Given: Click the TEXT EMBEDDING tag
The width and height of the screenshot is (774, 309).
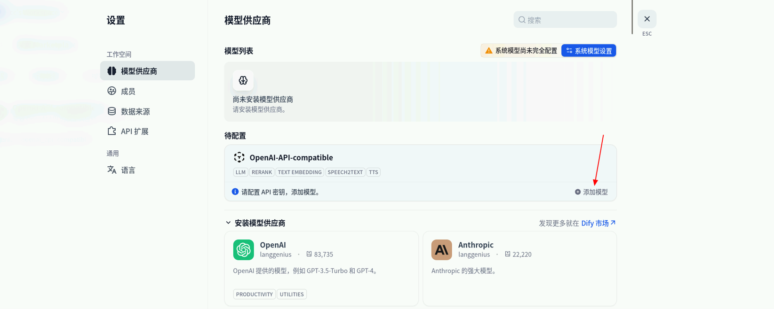Looking at the screenshot, I should 300,172.
